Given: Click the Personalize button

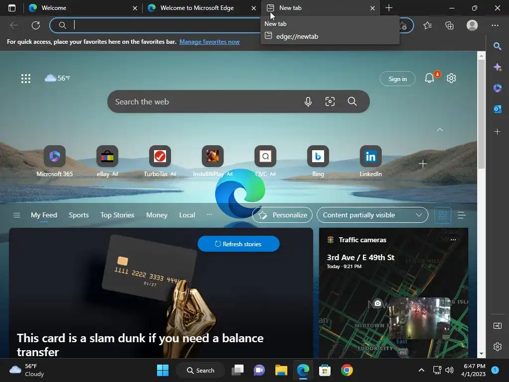Looking at the screenshot, I should click(x=282, y=215).
